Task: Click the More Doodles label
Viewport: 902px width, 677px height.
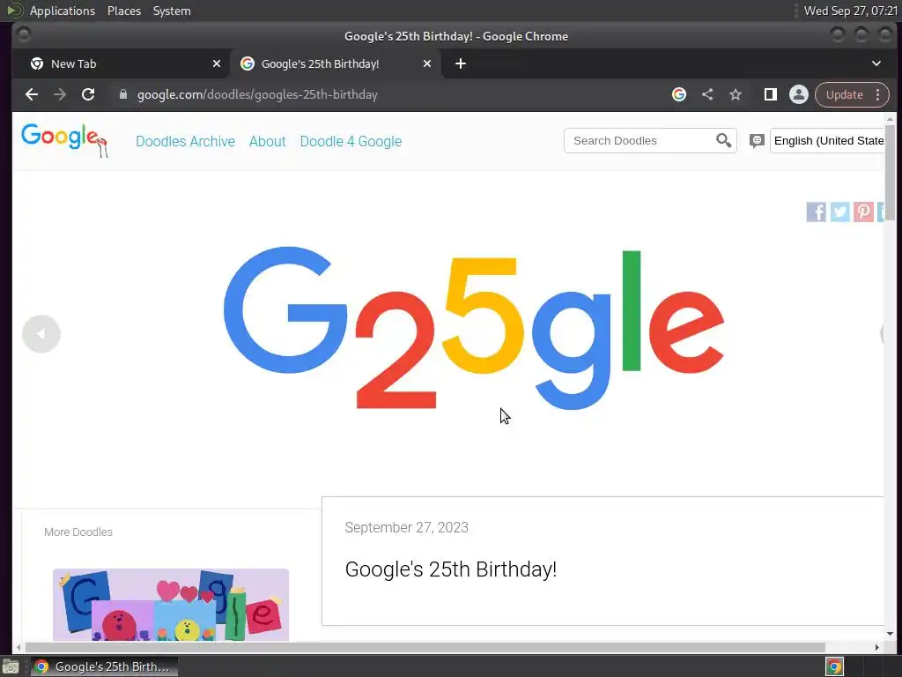Action: click(x=78, y=532)
